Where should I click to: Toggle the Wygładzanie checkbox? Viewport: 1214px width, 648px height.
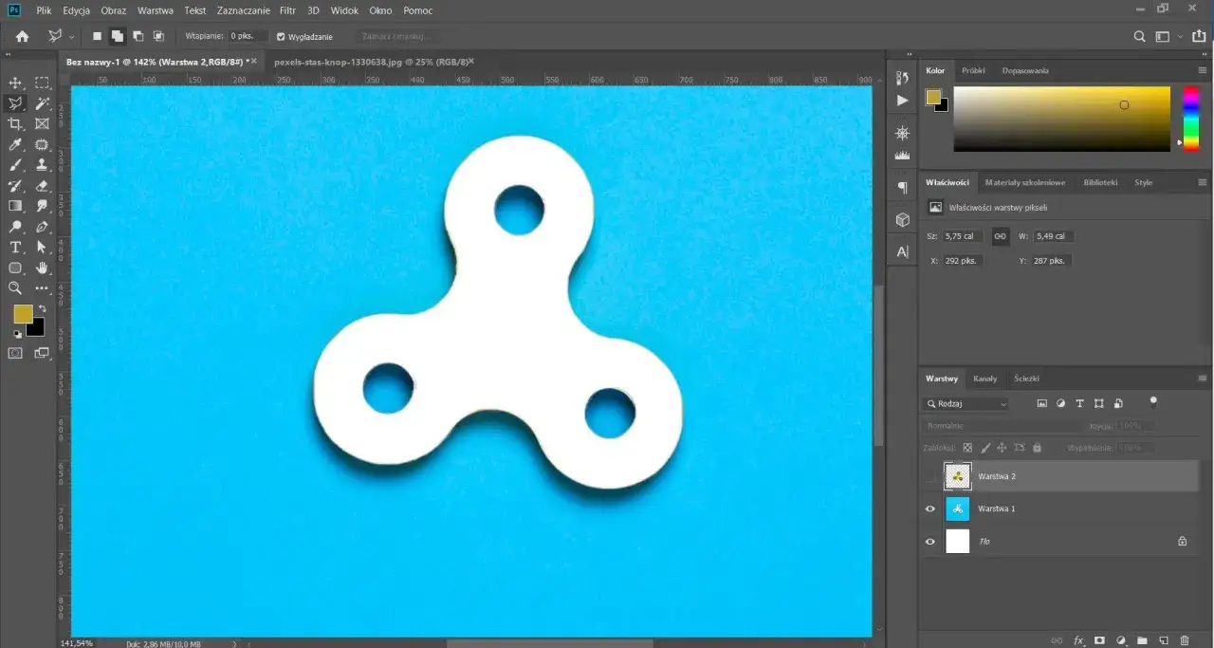tap(281, 36)
